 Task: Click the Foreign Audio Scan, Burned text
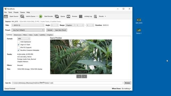[26, 59]
